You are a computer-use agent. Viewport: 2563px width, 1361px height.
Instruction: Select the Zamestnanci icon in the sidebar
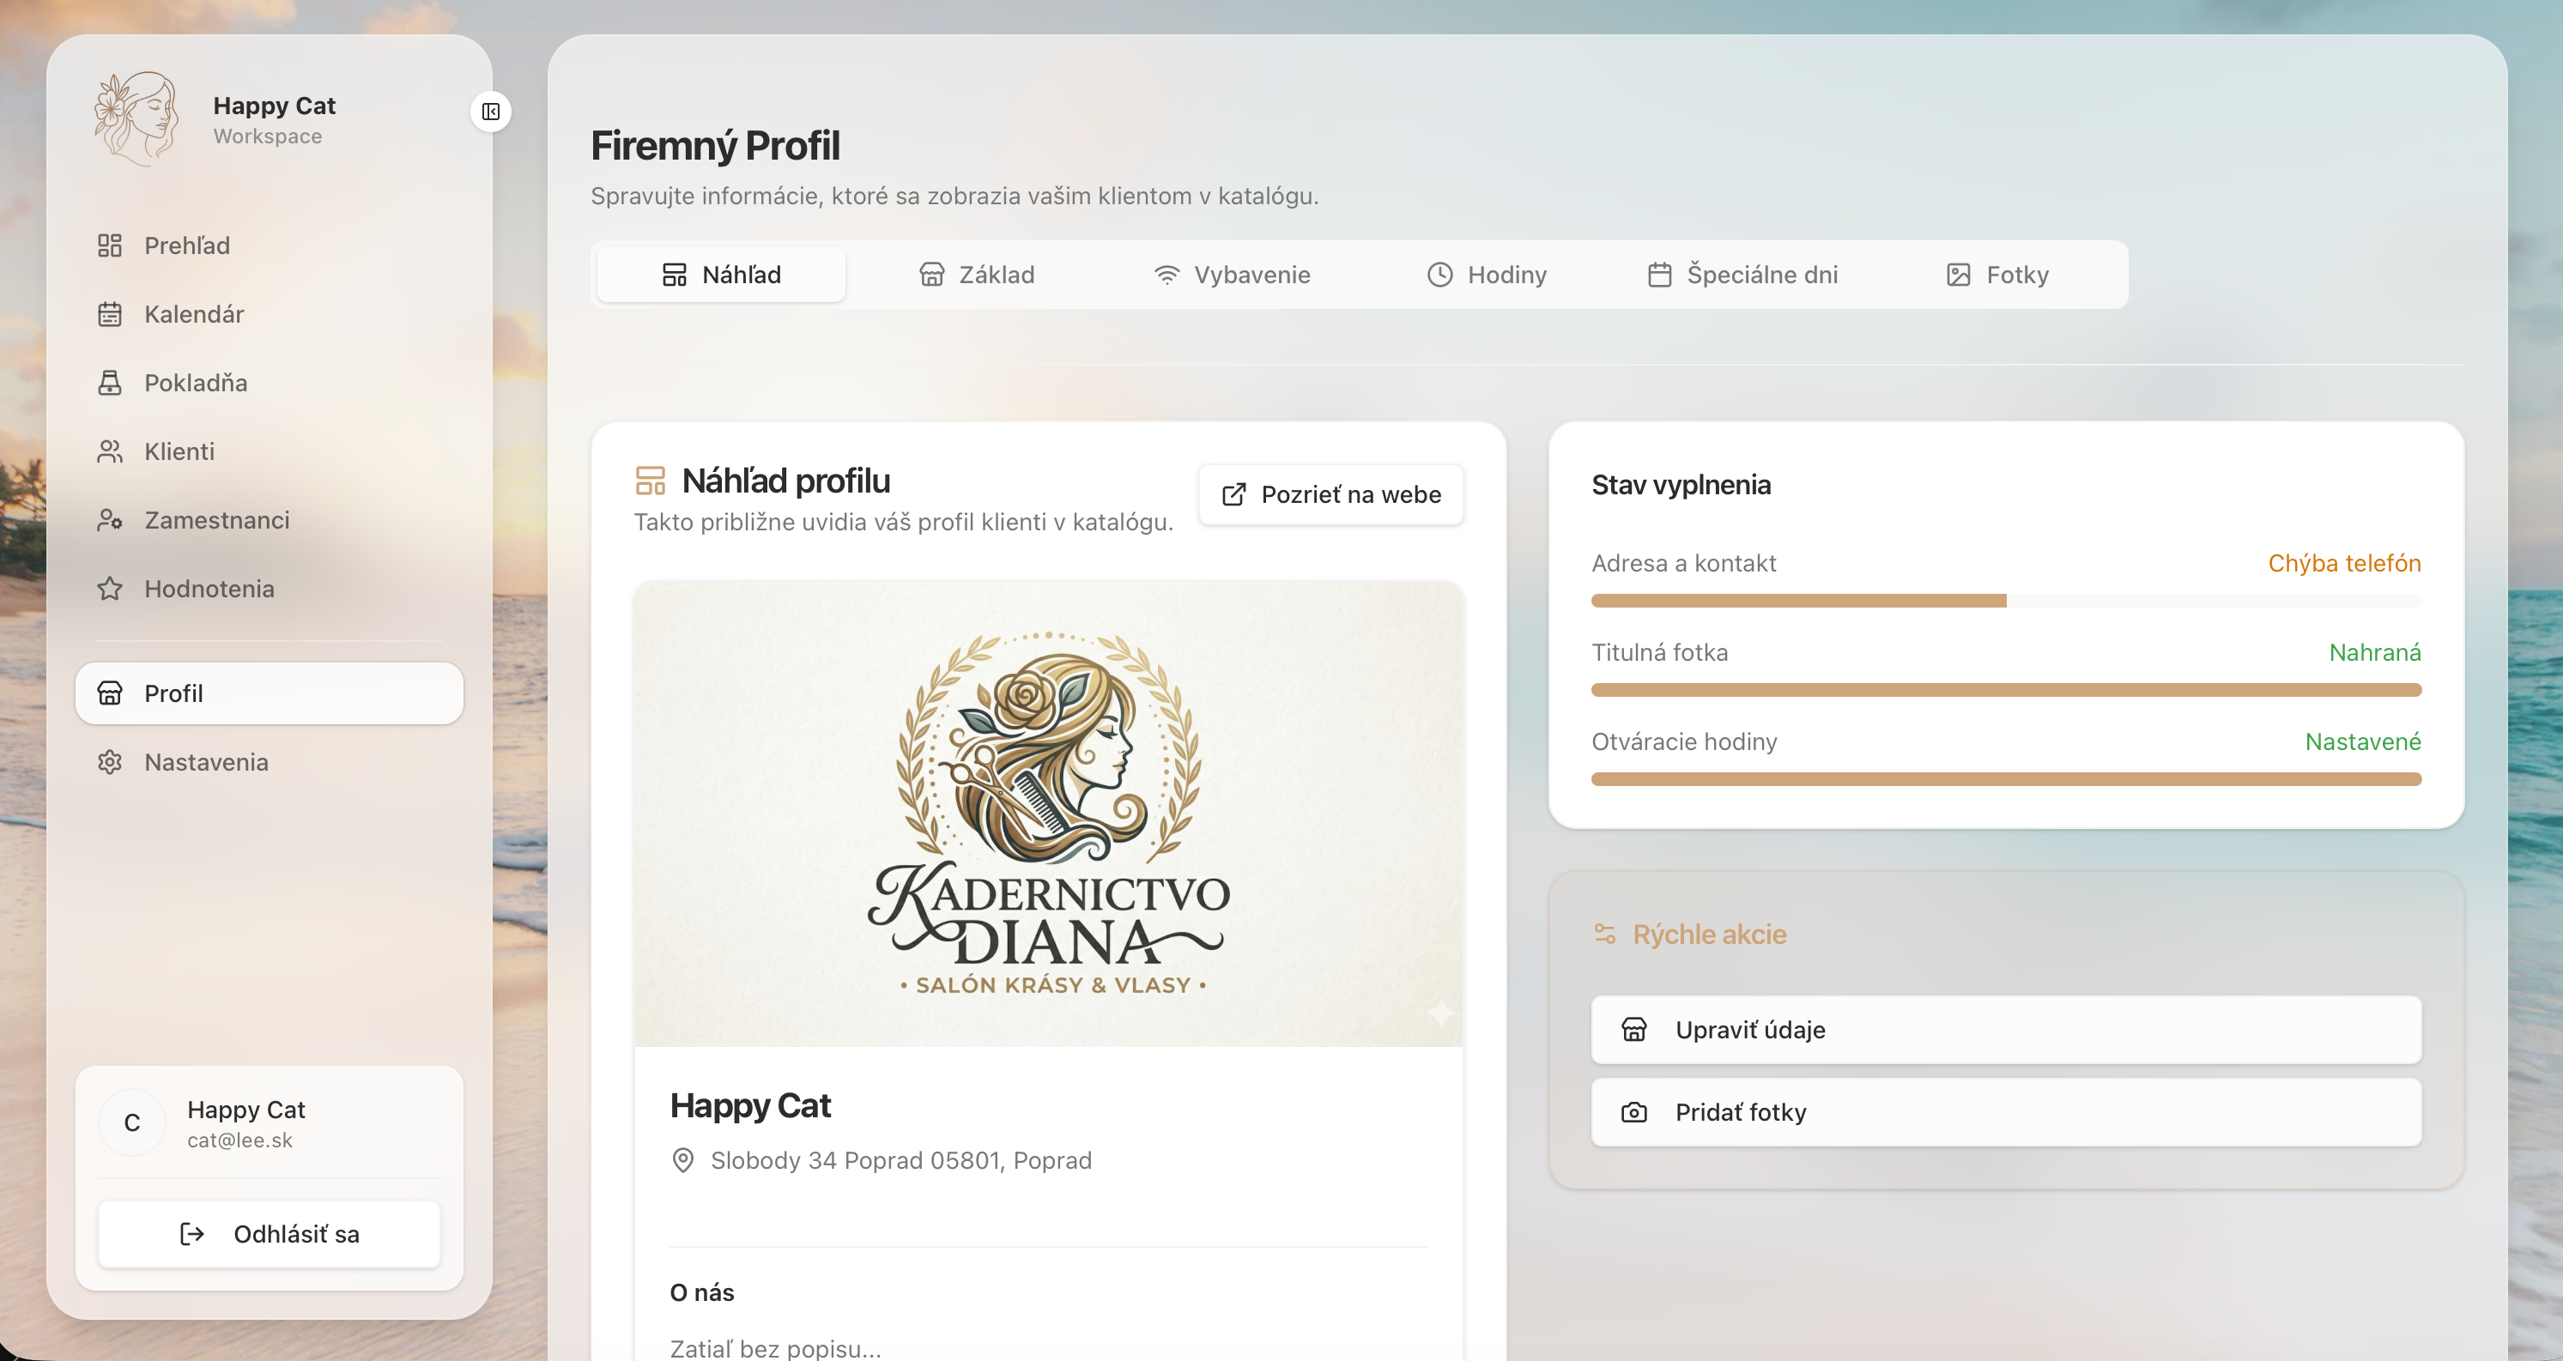tap(110, 519)
